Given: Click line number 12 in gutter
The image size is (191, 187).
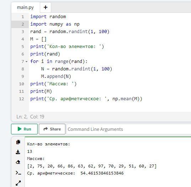Looking at the screenshot, I should click(x=22, y=99).
